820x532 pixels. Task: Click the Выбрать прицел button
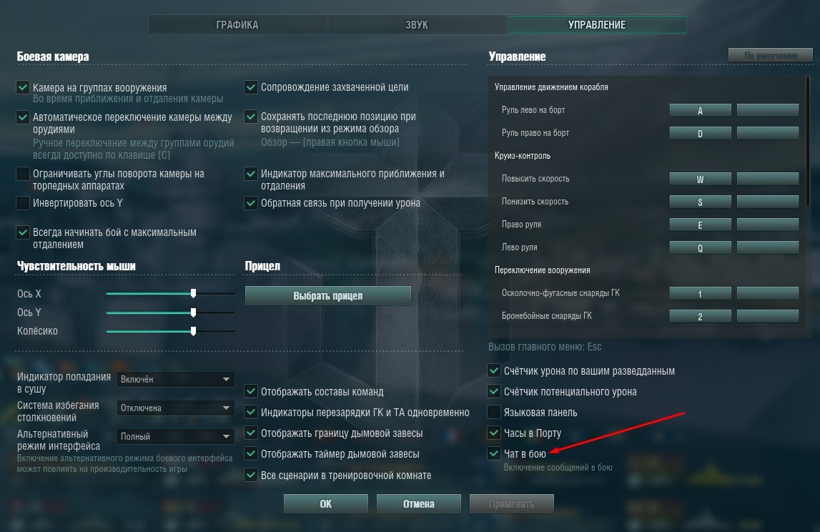(x=328, y=295)
